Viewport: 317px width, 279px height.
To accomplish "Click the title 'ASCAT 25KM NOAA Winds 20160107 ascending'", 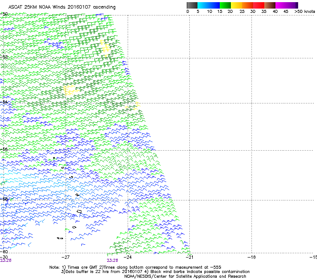I will pyautogui.click(x=62, y=7).
